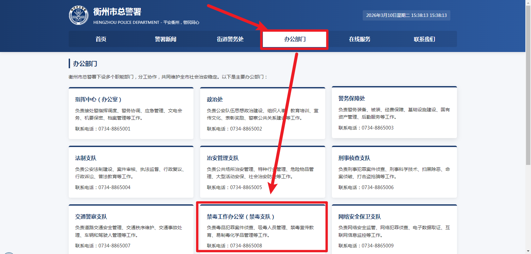Click the 交通警察支队 duties description text
The image size is (531, 254).
point(129,231)
